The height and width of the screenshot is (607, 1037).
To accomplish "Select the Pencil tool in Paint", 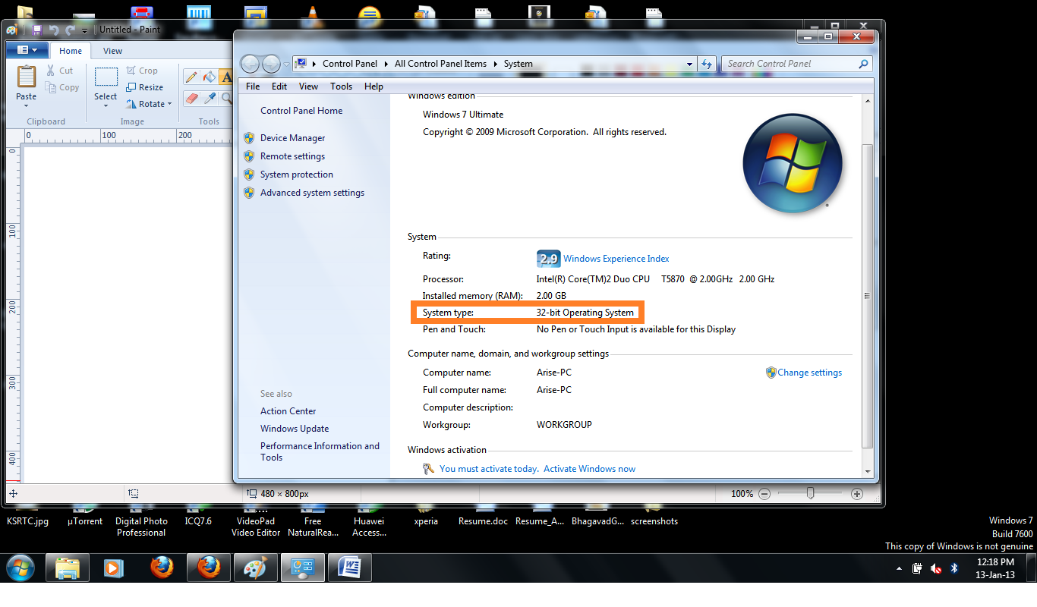I will click(x=191, y=77).
